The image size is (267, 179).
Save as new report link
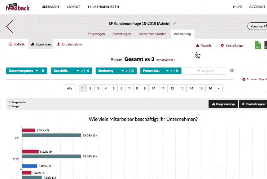coord(255,79)
